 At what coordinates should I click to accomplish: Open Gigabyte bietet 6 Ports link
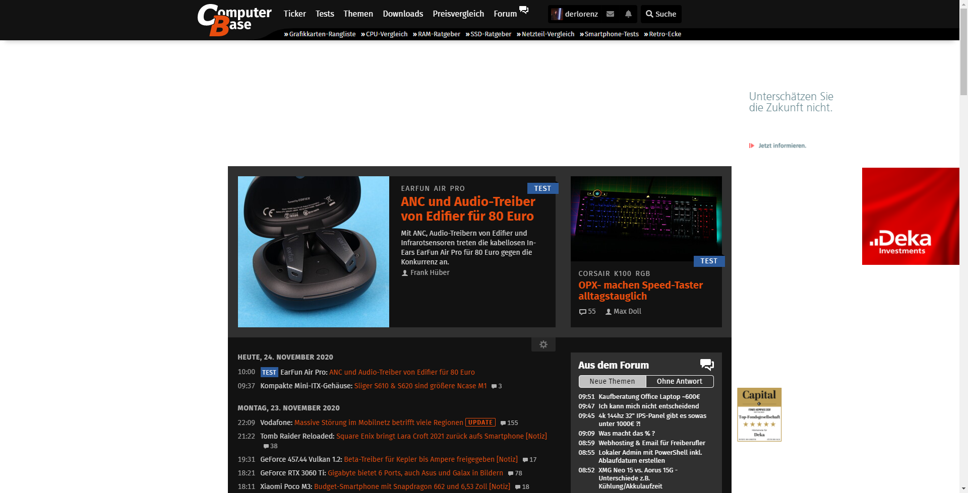[415, 473]
